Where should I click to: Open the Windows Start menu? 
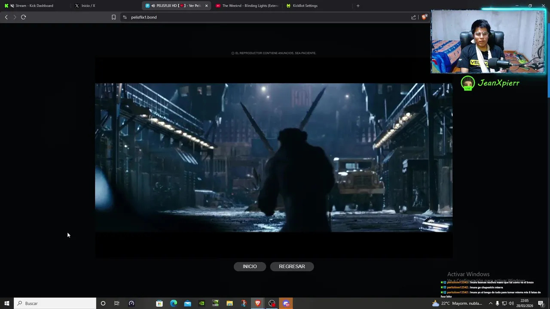tap(6, 303)
